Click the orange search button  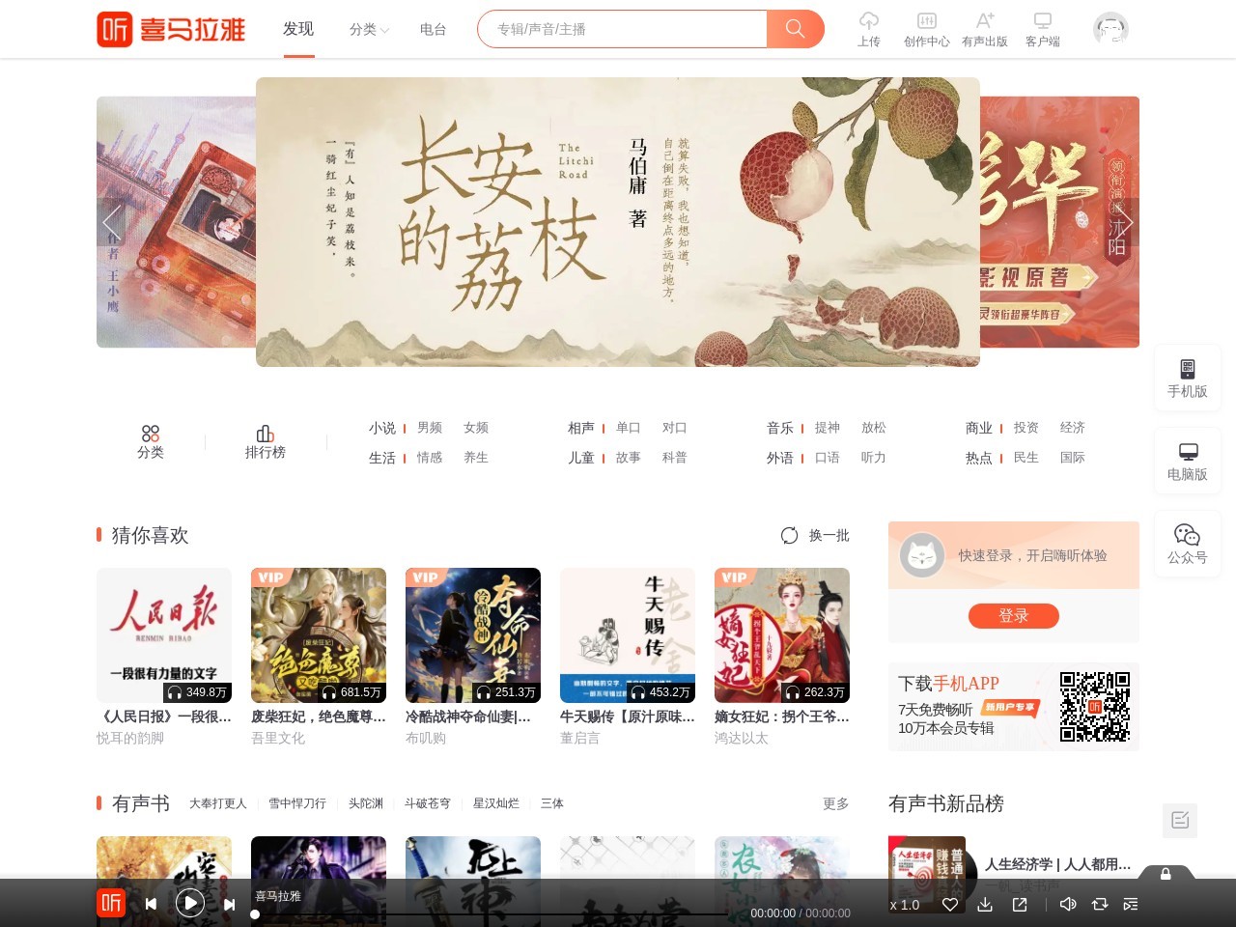point(795,29)
